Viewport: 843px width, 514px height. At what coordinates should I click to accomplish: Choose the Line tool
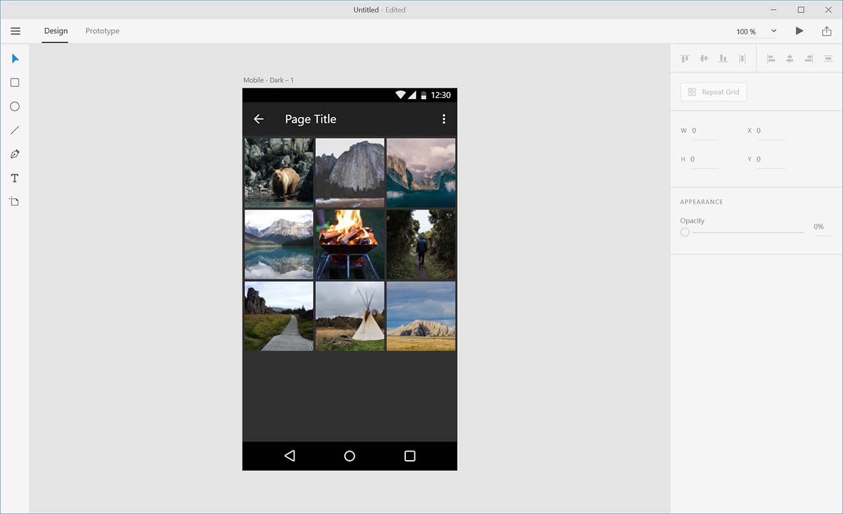[x=15, y=130]
